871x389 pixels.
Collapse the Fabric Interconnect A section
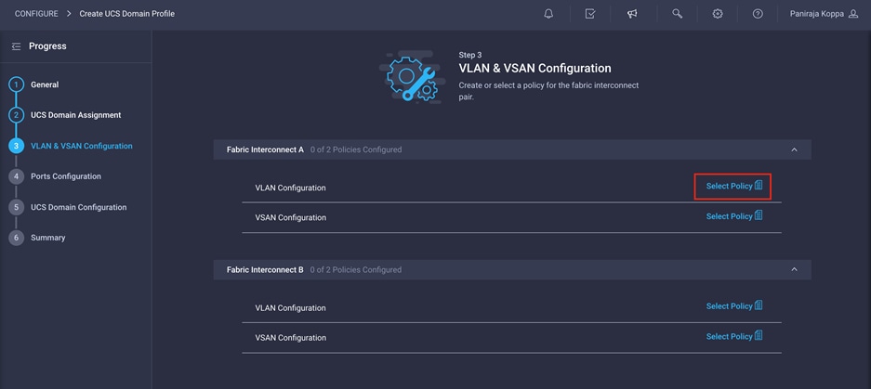pos(795,149)
